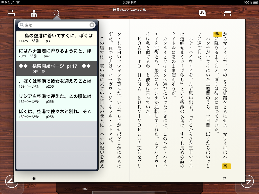
Task: Open result 空港で佐々木と別れ
Action: click(56, 114)
